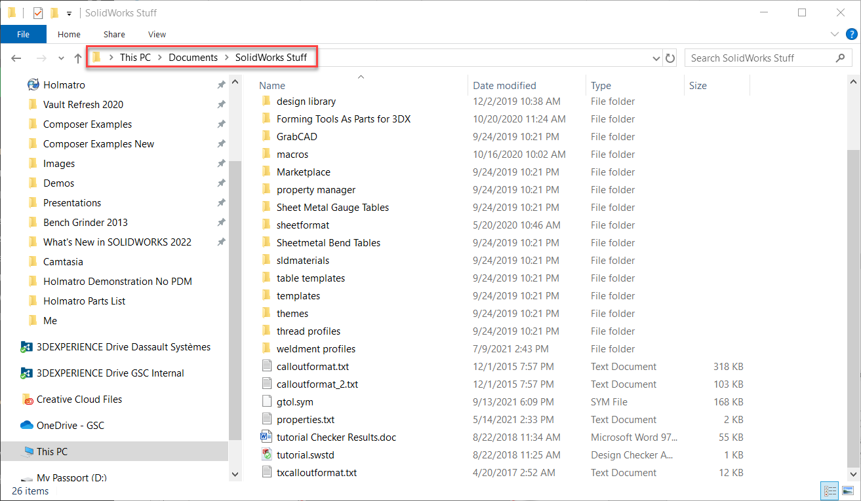This screenshot has height=501, width=861.
Task: Select My Passport (D:) drive
Action: [x=72, y=477]
